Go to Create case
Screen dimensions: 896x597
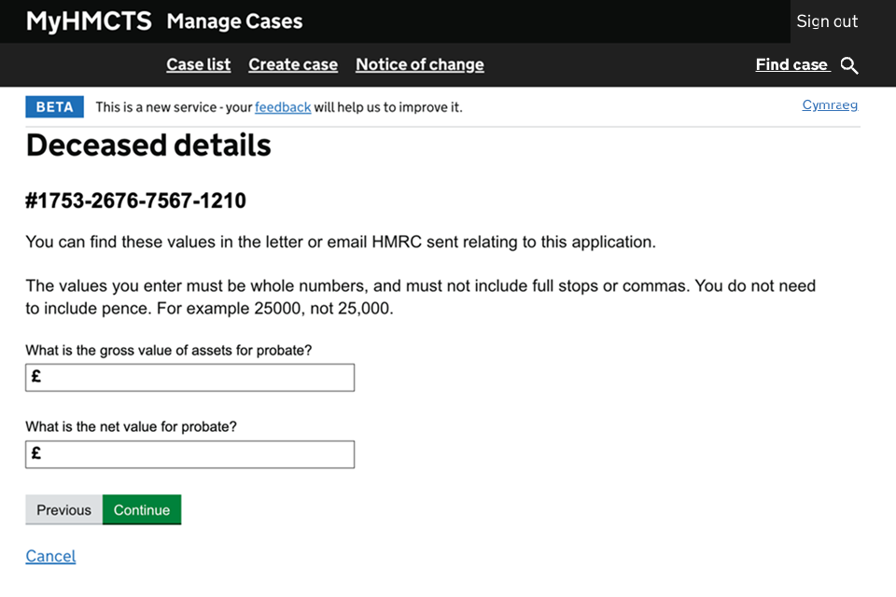click(293, 64)
